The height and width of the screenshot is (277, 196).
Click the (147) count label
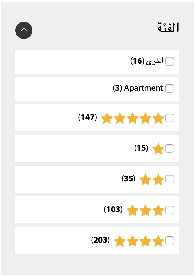pos(88,117)
